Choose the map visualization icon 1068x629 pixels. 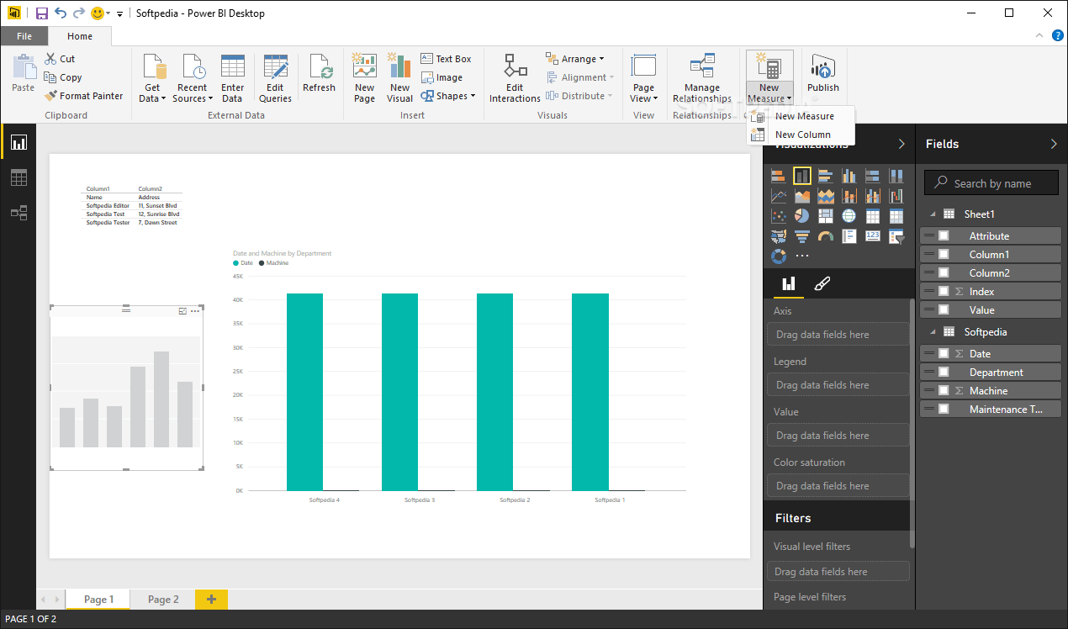849,215
